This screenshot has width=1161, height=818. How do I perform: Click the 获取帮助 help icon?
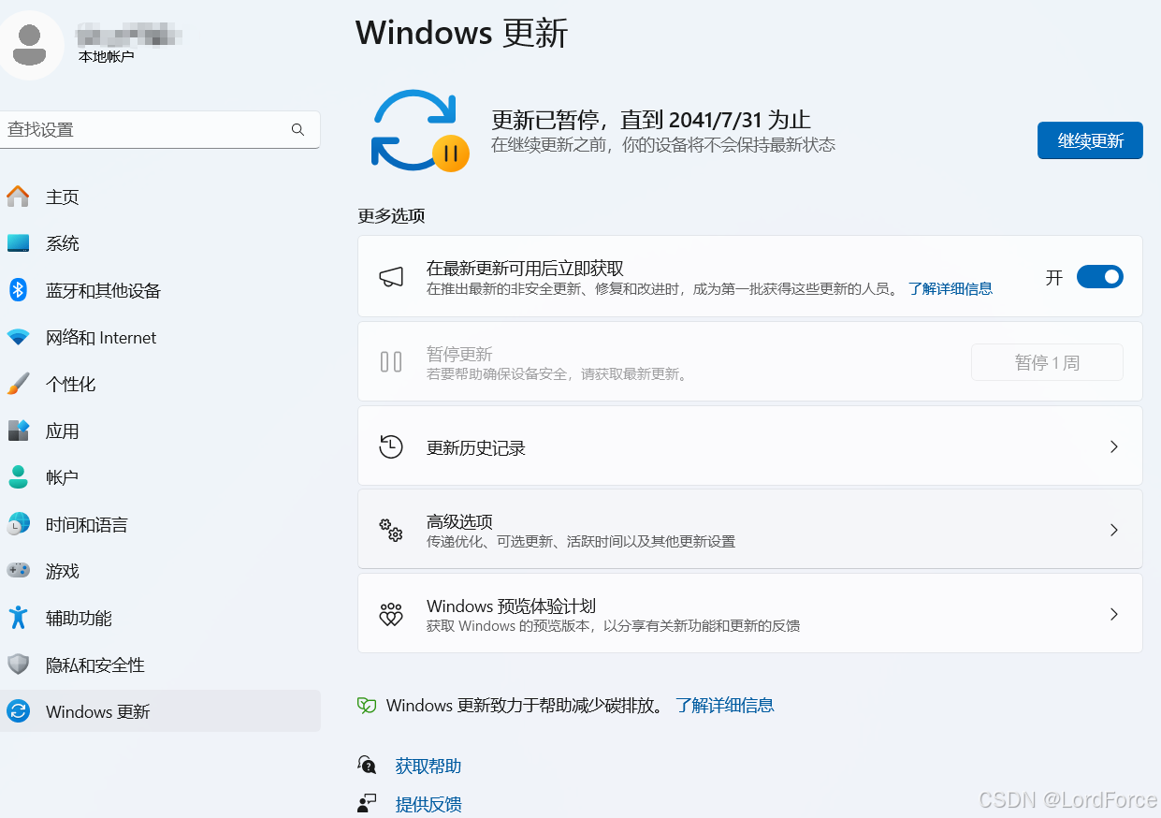coord(368,766)
